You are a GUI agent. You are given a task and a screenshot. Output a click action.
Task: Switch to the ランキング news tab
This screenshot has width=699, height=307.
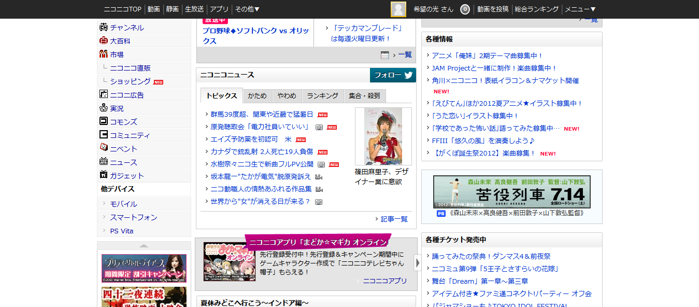pos(322,96)
